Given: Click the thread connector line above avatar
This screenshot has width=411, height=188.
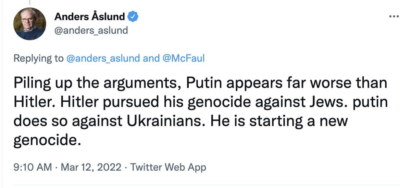Looking at the screenshot, I should tap(29, 2).
